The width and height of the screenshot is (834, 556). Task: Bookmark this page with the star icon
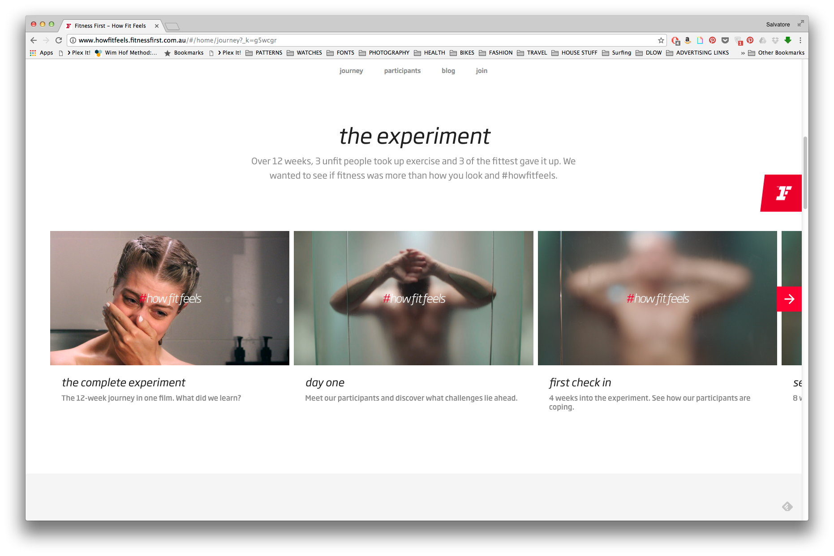tap(661, 40)
